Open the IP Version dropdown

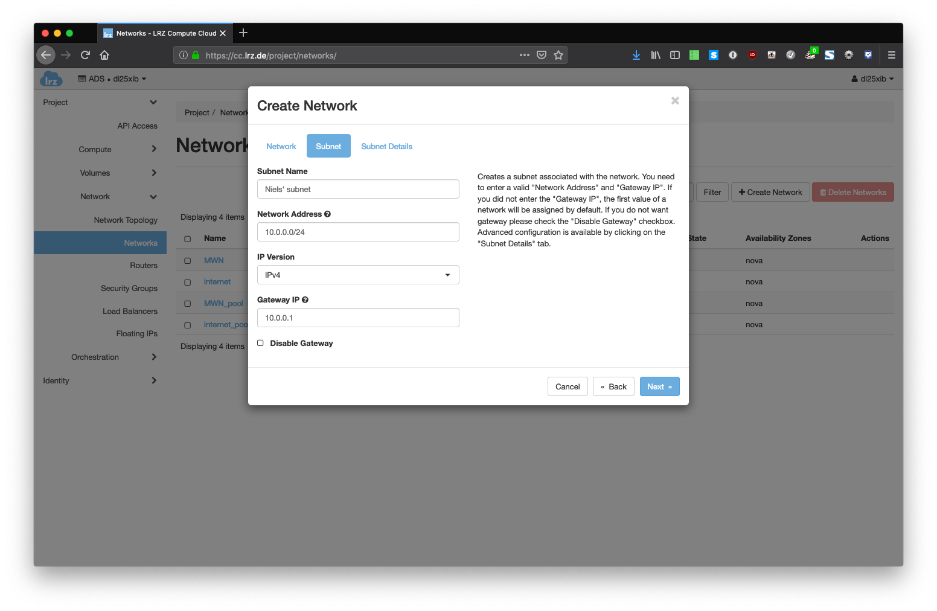coord(358,275)
